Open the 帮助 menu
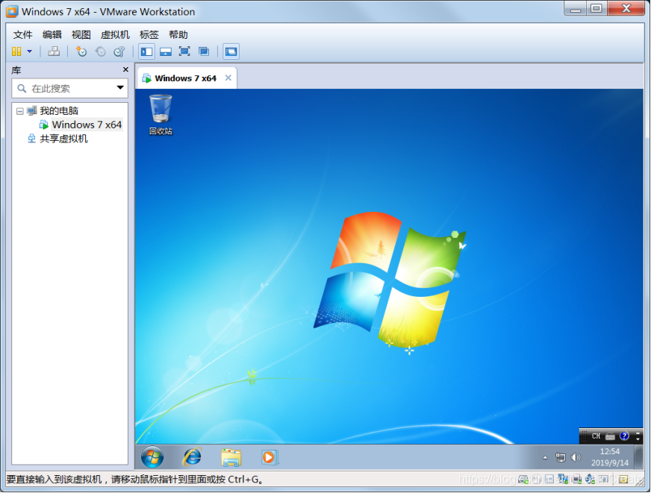 (178, 35)
